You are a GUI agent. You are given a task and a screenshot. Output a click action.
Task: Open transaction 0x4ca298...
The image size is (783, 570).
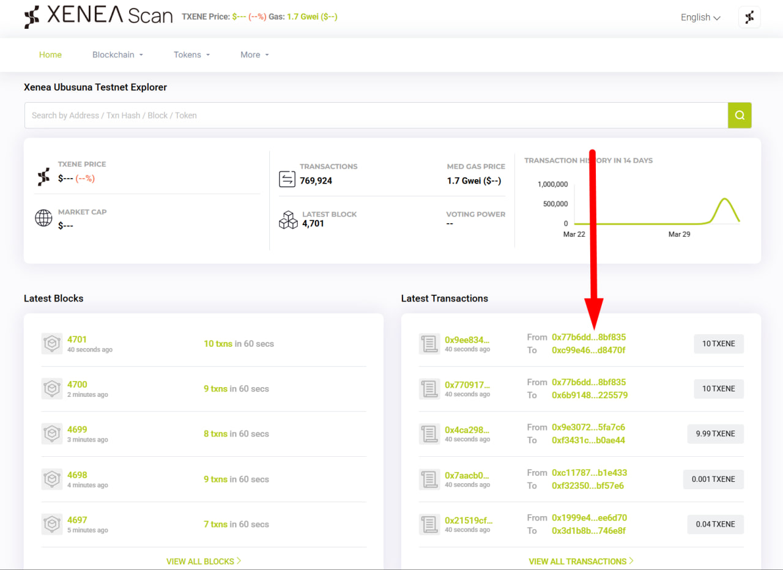(467, 431)
